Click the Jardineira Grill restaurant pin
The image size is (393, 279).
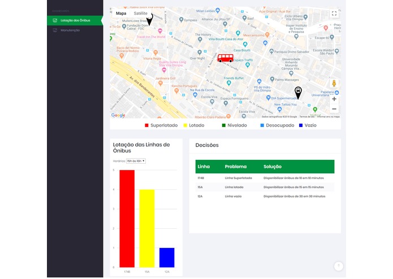click(161, 84)
